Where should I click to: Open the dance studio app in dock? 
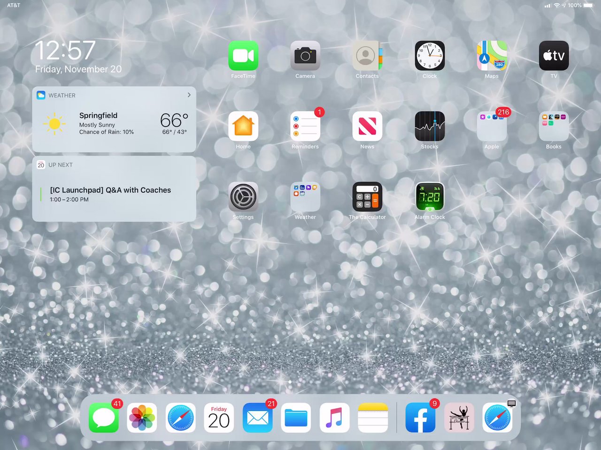(459, 418)
